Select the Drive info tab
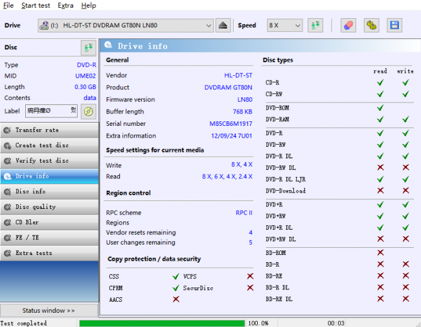 pyautogui.click(x=49, y=176)
